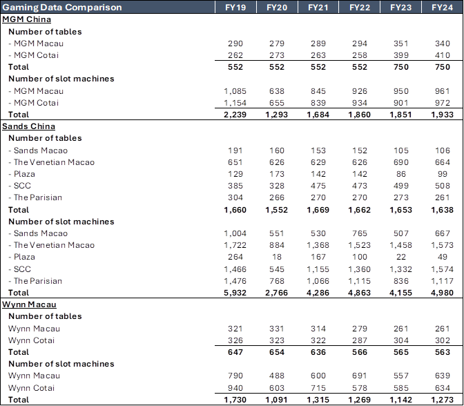The width and height of the screenshot is (464, 406).
Task: Click Sands slot machines total 4,980
Action: tap(443, 293)
